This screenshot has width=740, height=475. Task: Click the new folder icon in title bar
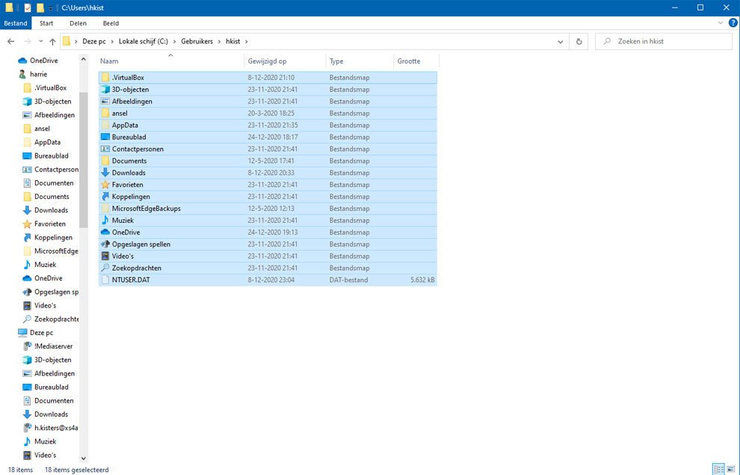tap(40, 7)
